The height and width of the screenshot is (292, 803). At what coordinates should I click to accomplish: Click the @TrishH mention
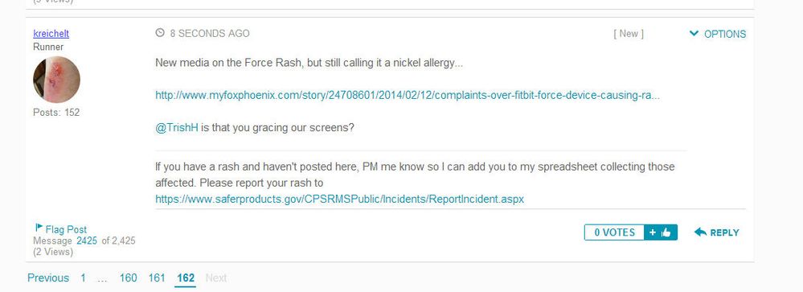[177, 128]
